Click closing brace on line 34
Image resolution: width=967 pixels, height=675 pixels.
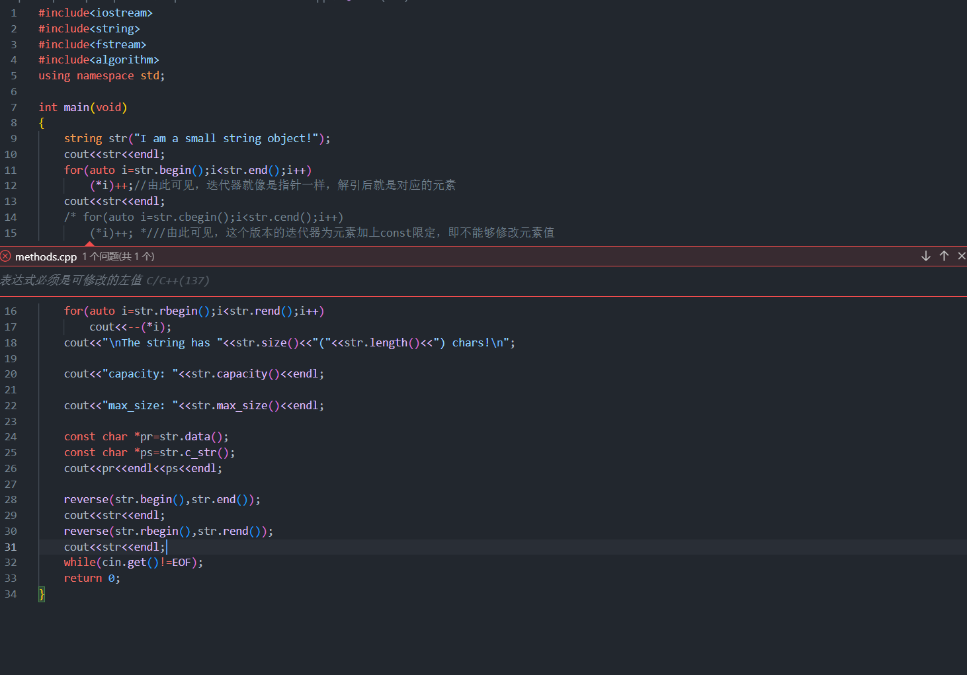(x=42, y=594)
